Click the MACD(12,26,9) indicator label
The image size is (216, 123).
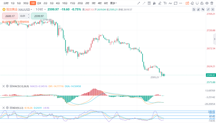(21, 86)
